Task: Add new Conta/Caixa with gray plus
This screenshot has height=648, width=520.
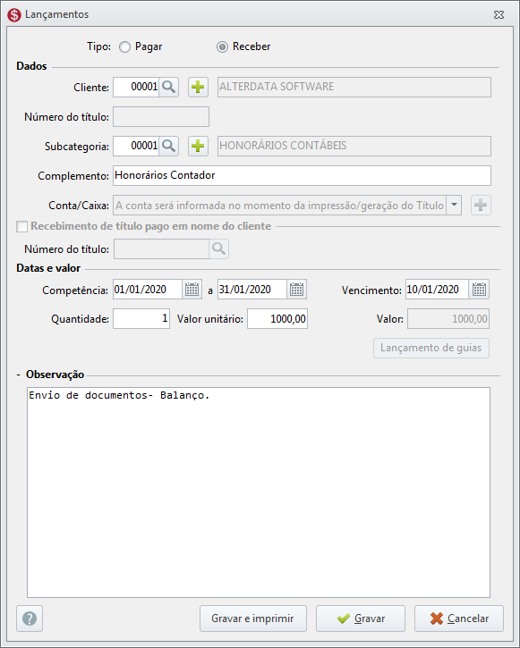Action: [x=481, y=206]
